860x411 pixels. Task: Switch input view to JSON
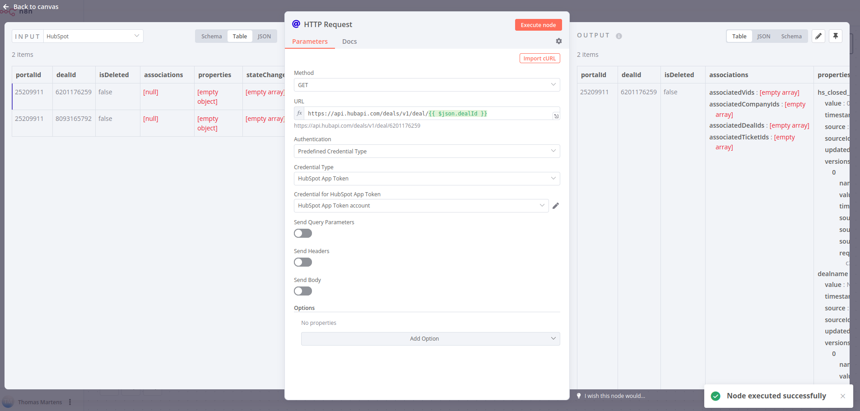pyautogui.click(x=264, y=37)
